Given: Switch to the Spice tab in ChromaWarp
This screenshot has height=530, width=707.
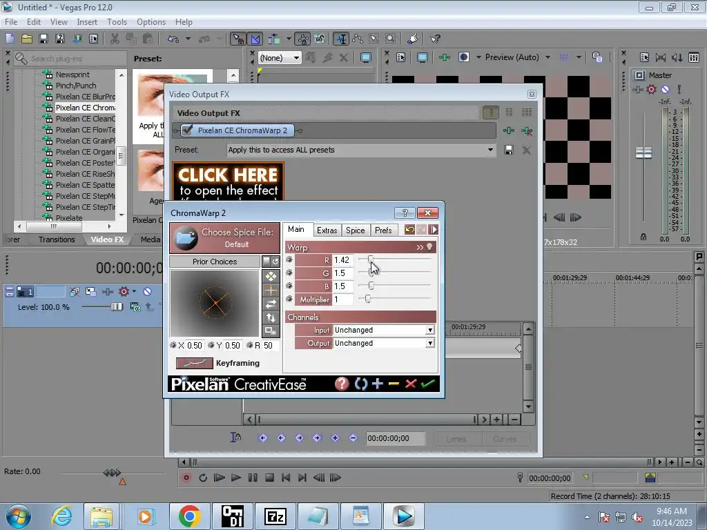Looking at the screenshot, I should (x=356, y=230).
